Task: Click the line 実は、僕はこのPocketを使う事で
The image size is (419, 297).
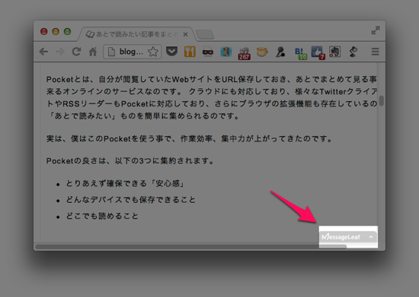Action: (x=189, y=139)
